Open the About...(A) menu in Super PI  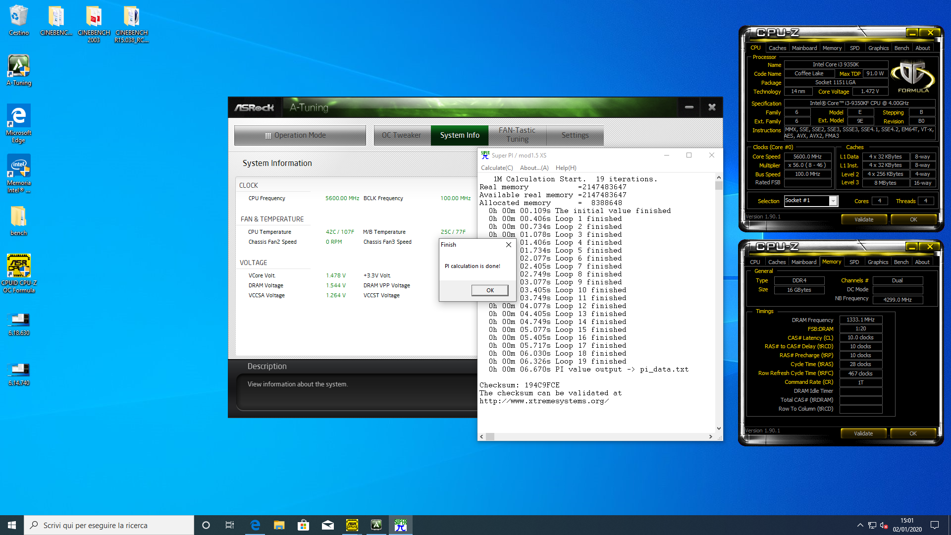point(534,168)
